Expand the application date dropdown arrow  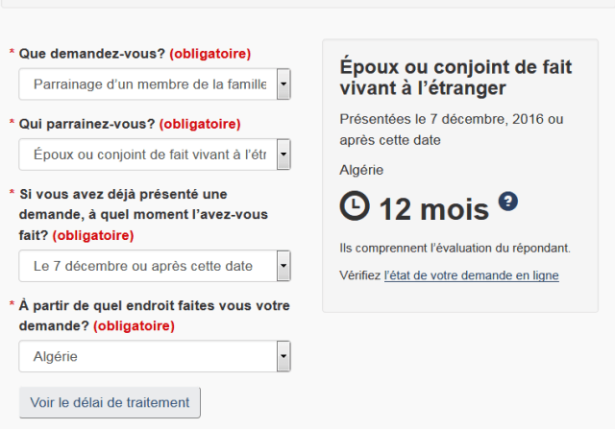coord(283,266)
